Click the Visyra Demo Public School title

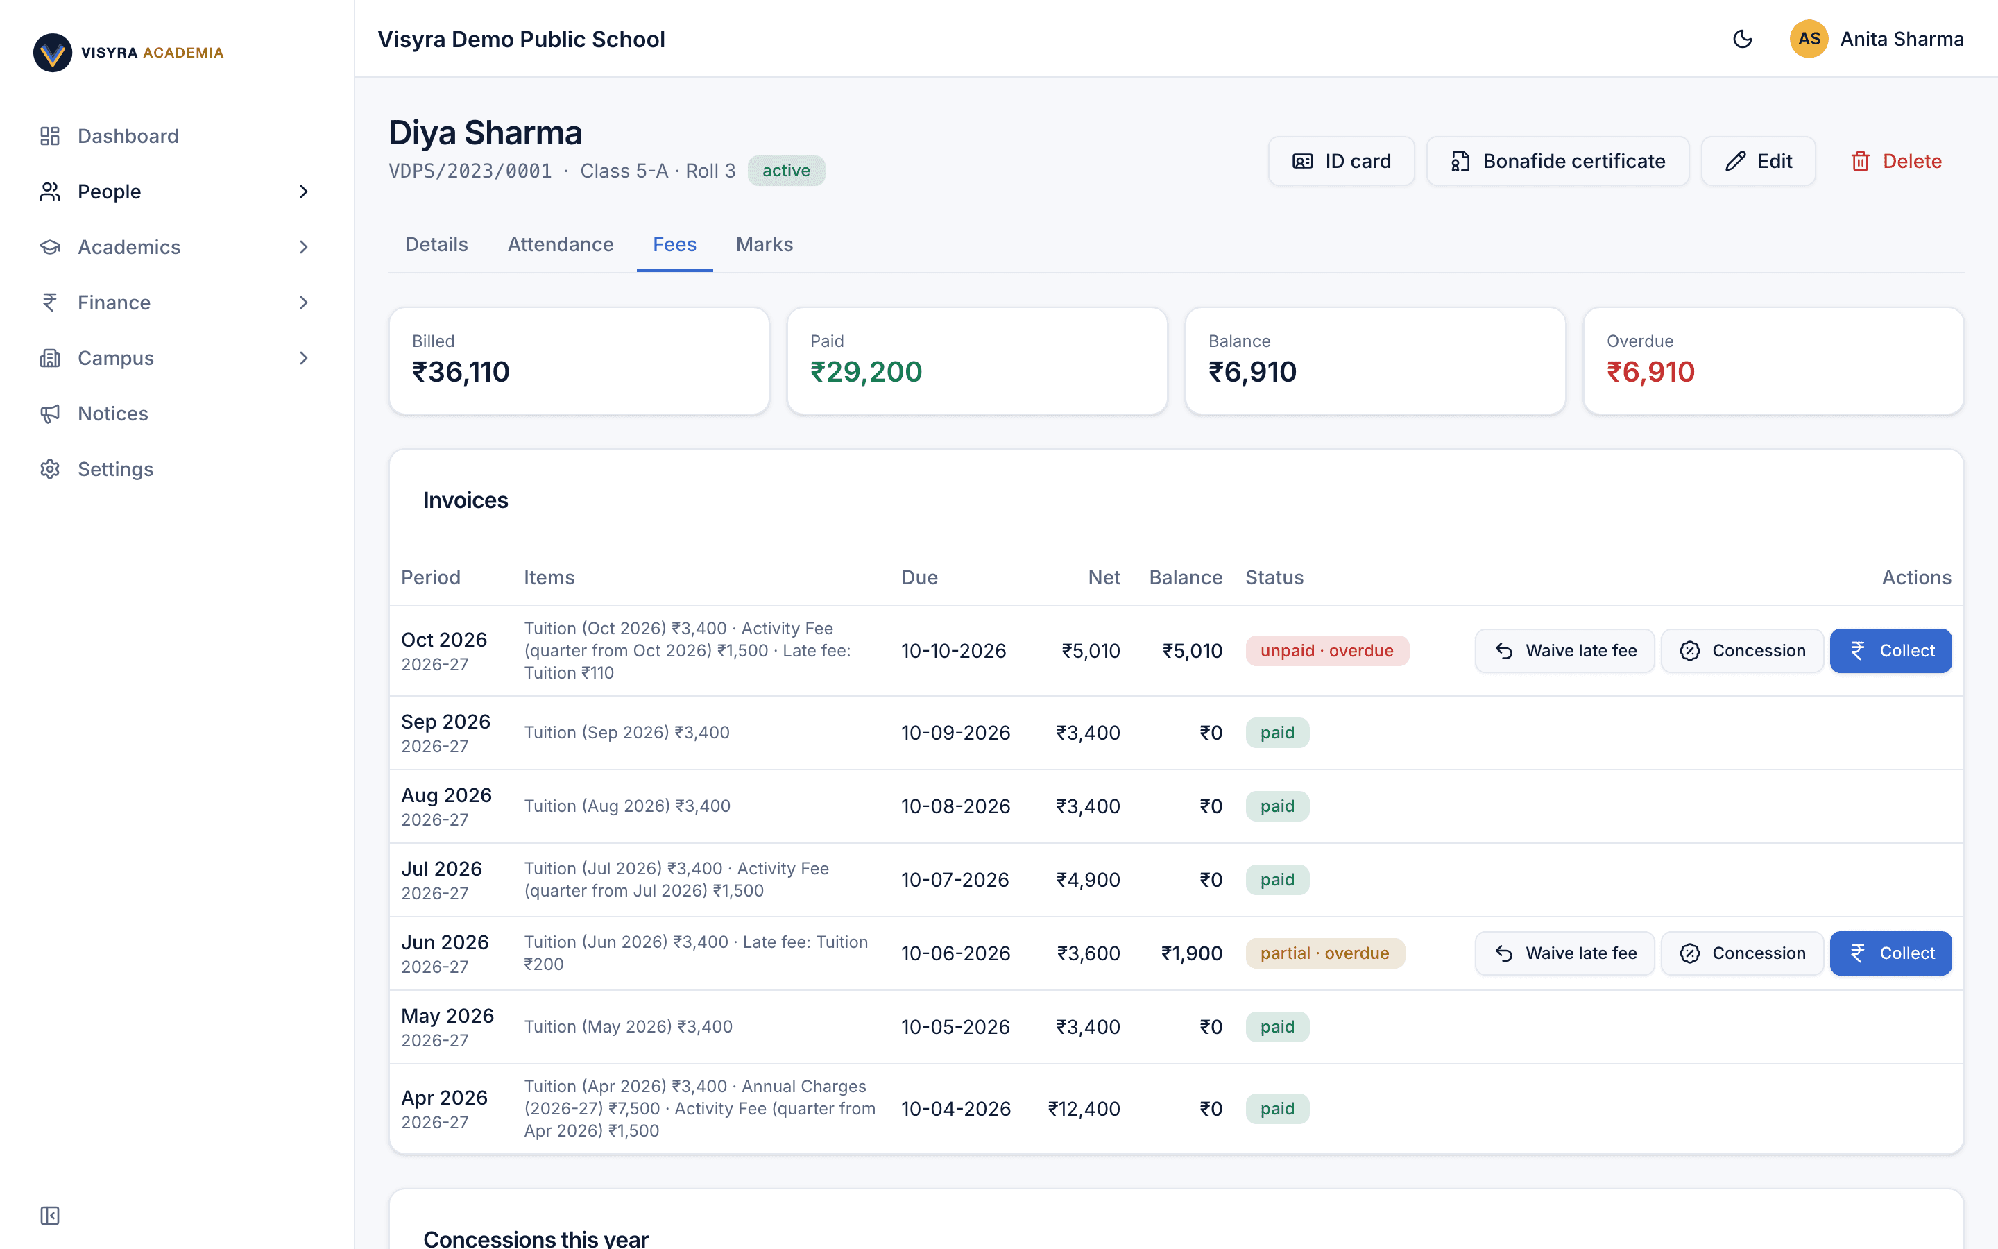(x=521, y=39)
